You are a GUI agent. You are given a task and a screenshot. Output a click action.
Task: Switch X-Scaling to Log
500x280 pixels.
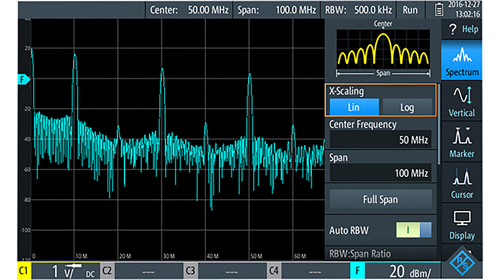[x=407, y=107]
